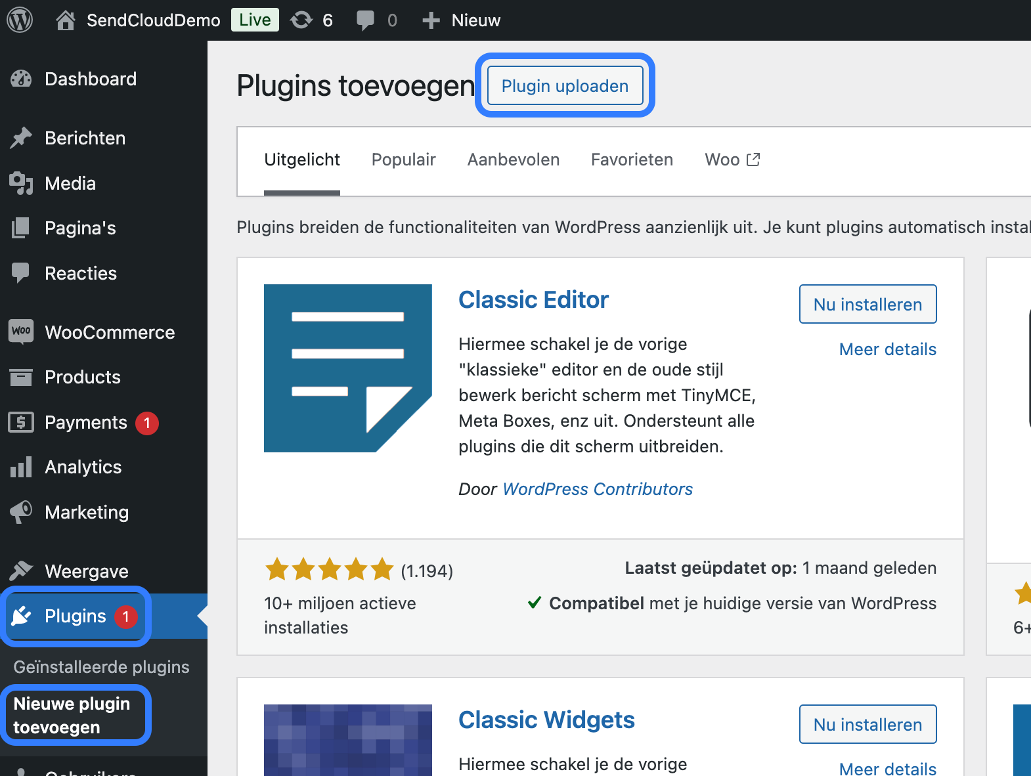Click the SendCloudDemo home icon
The height and width of the screenshot is (776, 1031).
tap(65, 20)
